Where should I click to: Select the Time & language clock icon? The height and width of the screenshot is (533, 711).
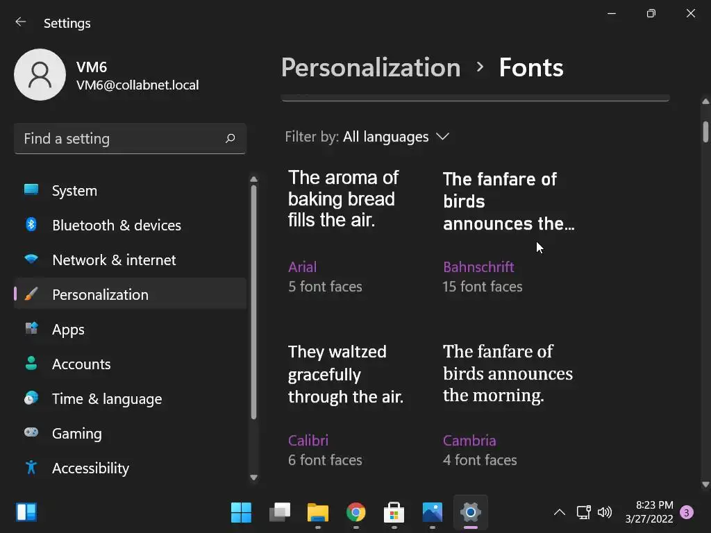[31, 398]
